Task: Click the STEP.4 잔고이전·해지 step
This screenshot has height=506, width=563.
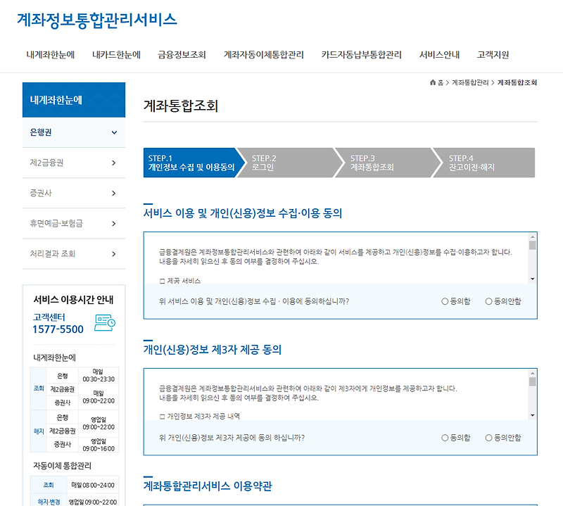Action: tap(485, 163)
